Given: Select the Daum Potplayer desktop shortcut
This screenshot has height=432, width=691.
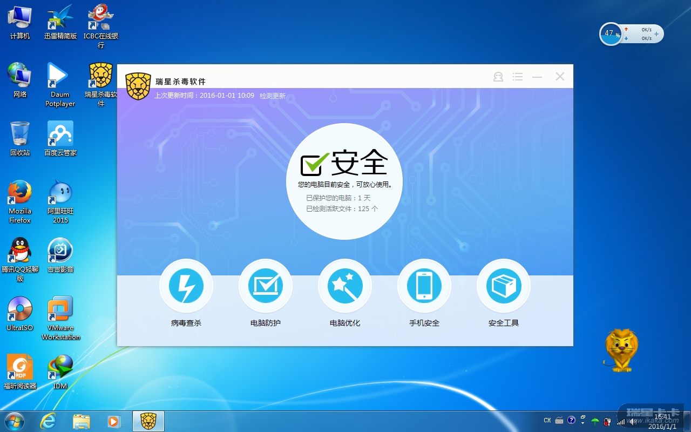Looking at the screenshot, I should 60,85.
